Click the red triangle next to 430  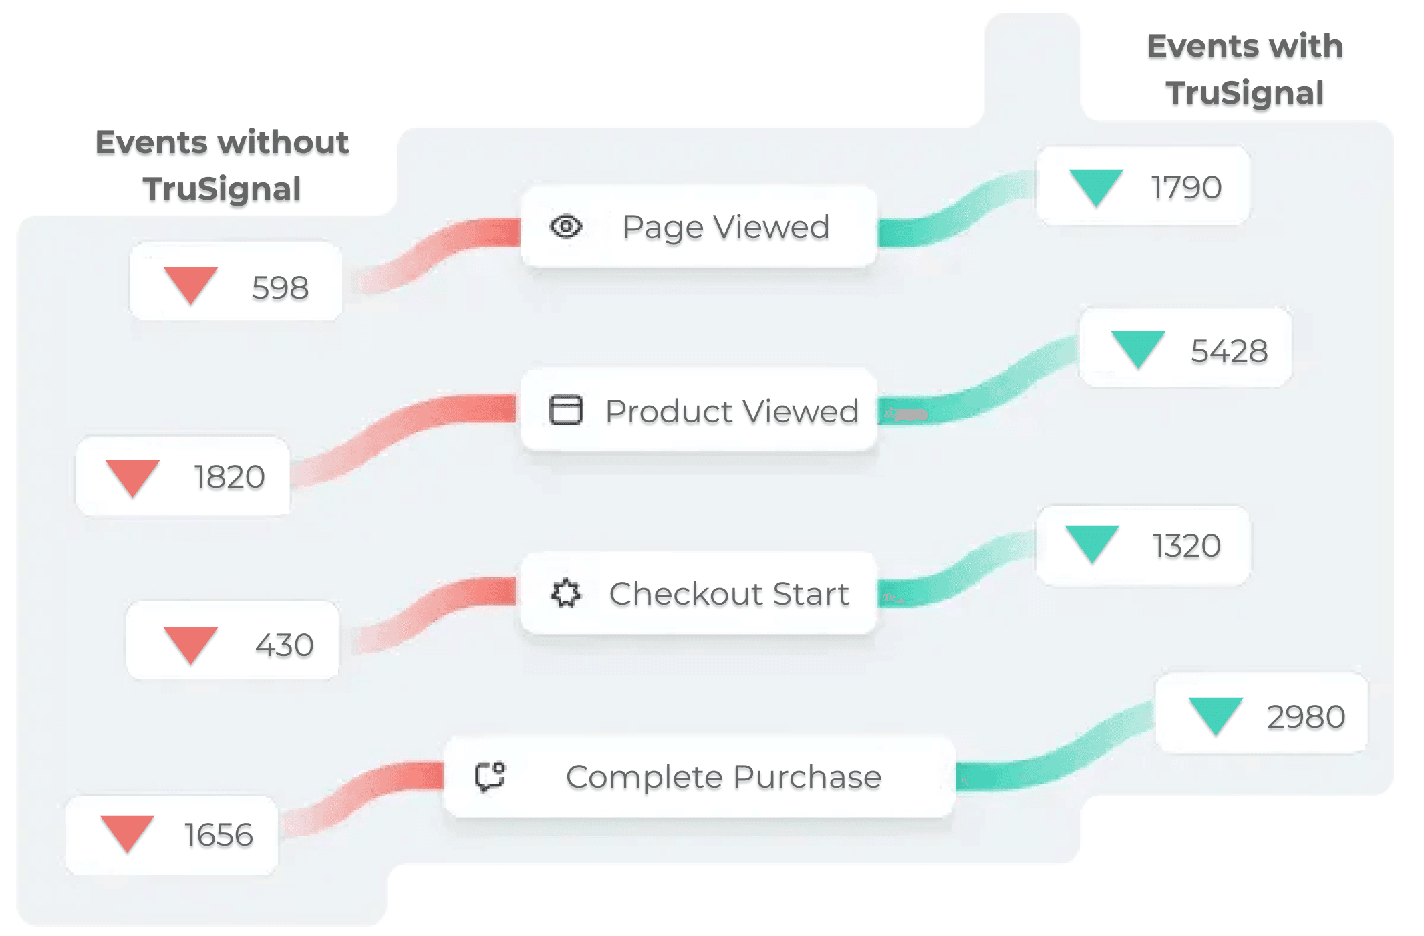(190, 643)
